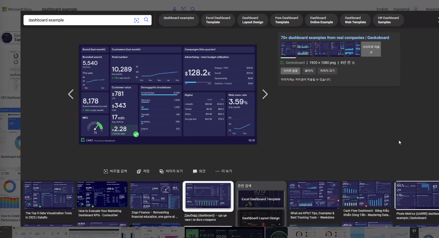Open 'How to Evaluate Your Marketing Dashboard' thumbnail

pos(102,194)
